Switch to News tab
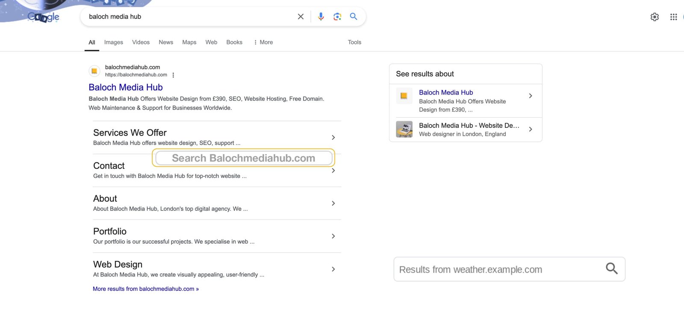Screen dimensions: 684x310 click(x=166, y=42)
